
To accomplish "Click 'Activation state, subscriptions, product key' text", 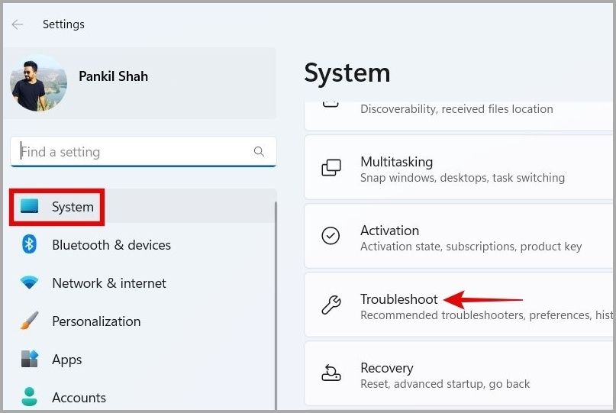I will [x=471, y=247].
